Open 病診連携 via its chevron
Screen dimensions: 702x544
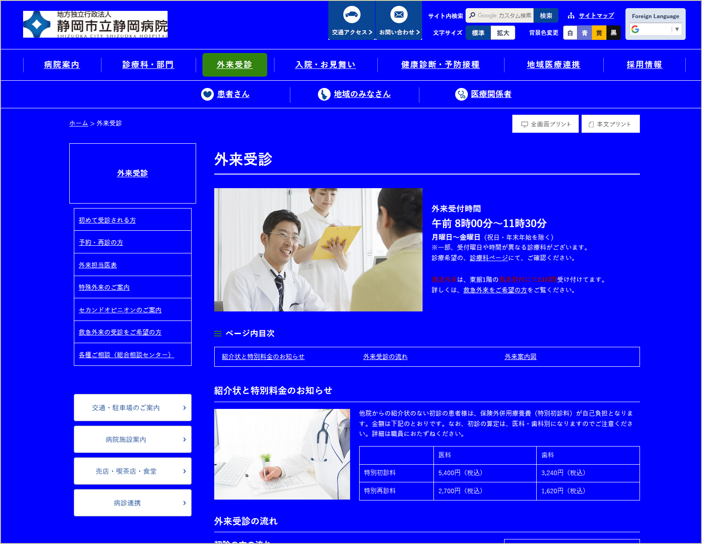[x=184, y=503]
